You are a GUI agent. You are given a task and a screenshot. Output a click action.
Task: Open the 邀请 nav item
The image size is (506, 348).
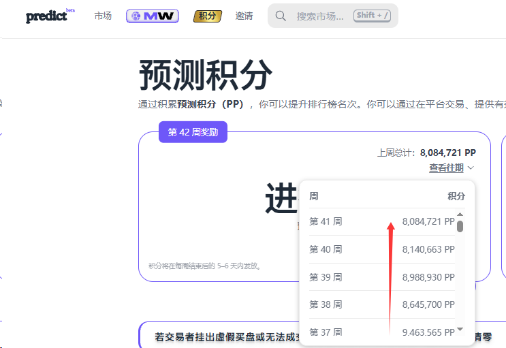244,16
